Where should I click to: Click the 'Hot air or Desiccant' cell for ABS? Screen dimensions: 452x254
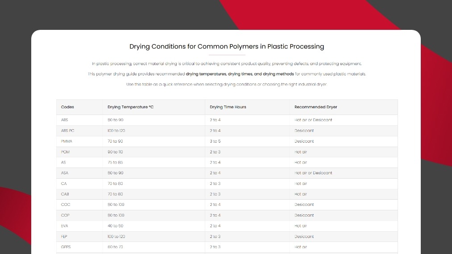(313, 120)
